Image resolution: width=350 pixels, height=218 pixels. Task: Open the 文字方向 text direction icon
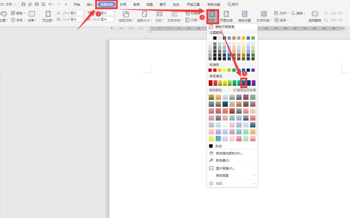(175, 16)
